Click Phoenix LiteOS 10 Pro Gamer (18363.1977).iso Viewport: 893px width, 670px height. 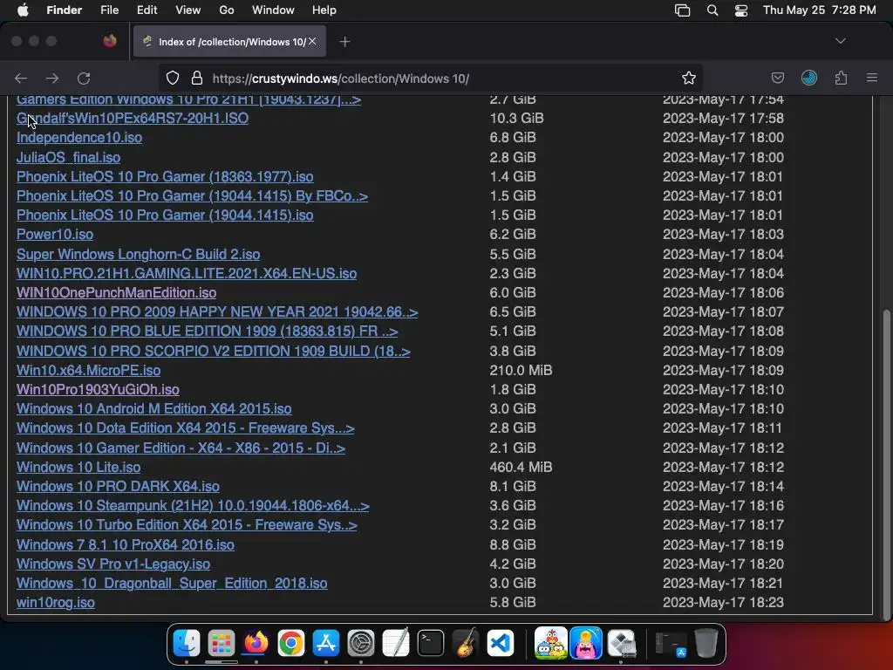[165, 176]
